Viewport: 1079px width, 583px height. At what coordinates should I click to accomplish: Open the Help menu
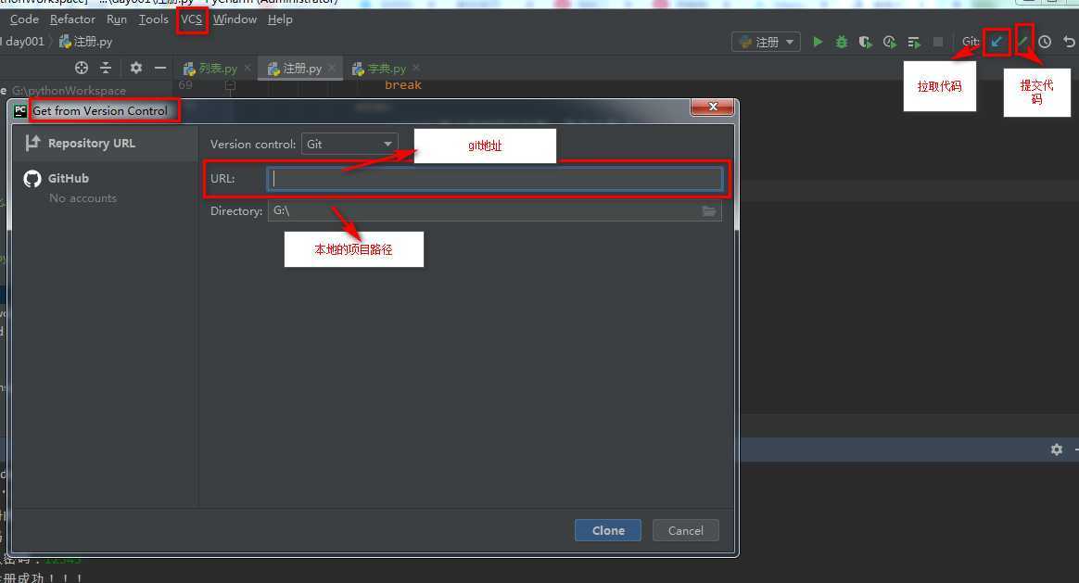tap(280, 19)
